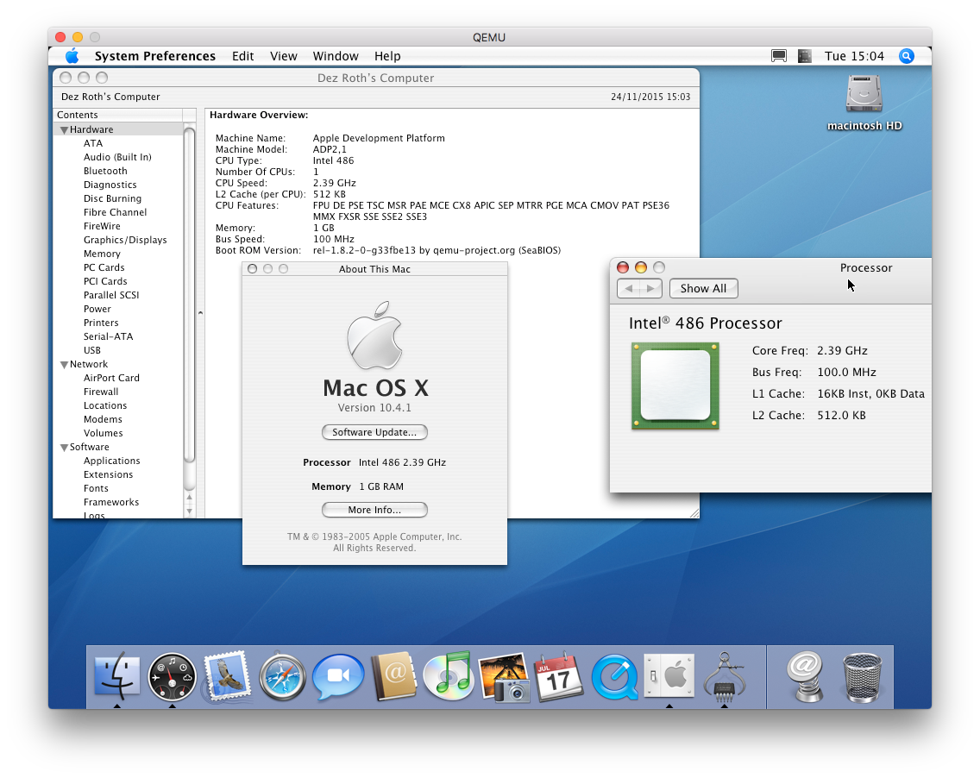Launch QuickTime Player from the dock
The height and width of the screenshot is (778, 980).
pyautogui.click(x=614, y=675)
